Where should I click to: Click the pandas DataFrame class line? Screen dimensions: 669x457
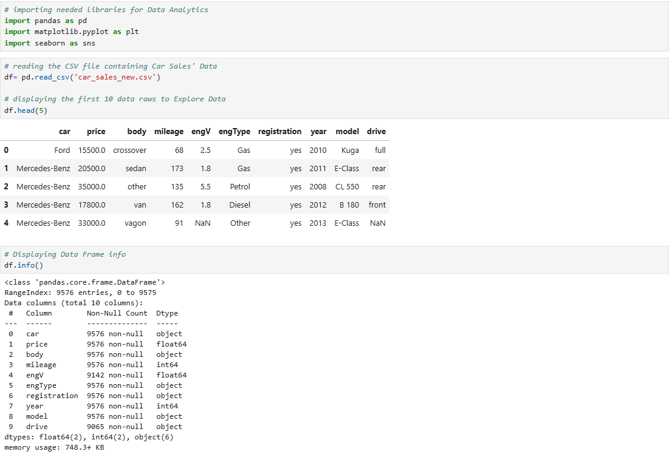click(x=84, y=282)
